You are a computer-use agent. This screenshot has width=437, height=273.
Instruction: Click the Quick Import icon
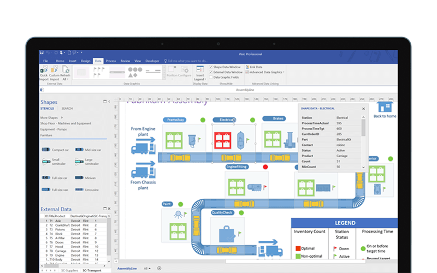coord(44,71)
